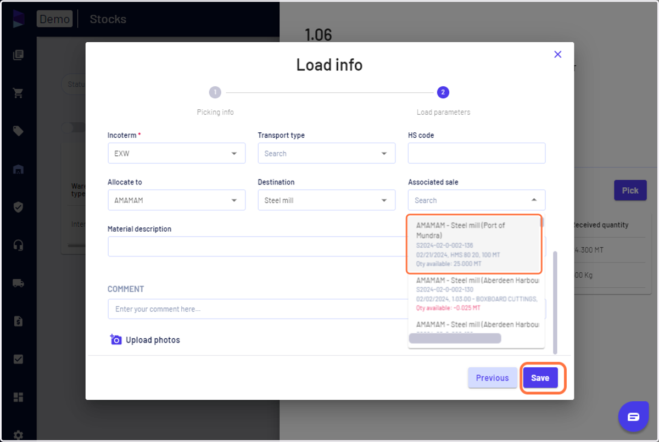659x442 pixels.
Task: Toggle the switch in background Stocks page
Action: click(x=74, y=127)
